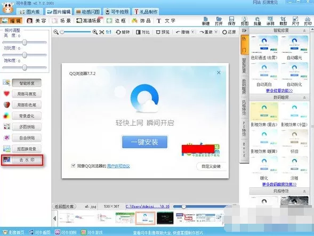Click the 多图拼贴 collage icon
Viewport: 314px width, 236px height.
(7, 126)
